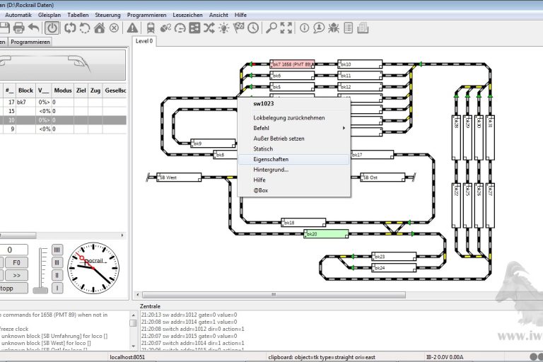
Task: Click the Modus column header
Action: (63, 90)
